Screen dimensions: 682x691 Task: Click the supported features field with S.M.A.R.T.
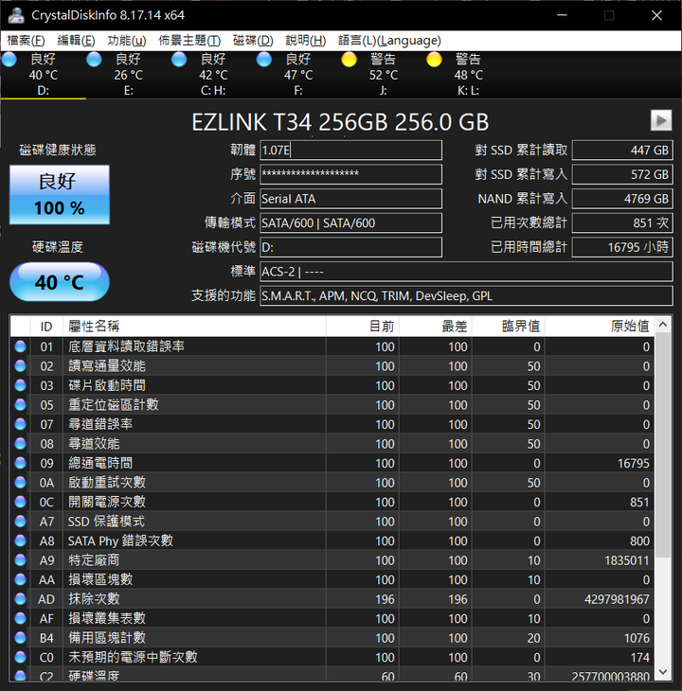pyautogui.click(x=466, y=295)
